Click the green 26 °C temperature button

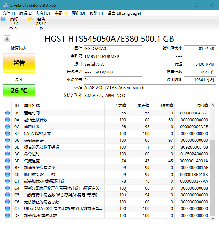click(19, 91)
